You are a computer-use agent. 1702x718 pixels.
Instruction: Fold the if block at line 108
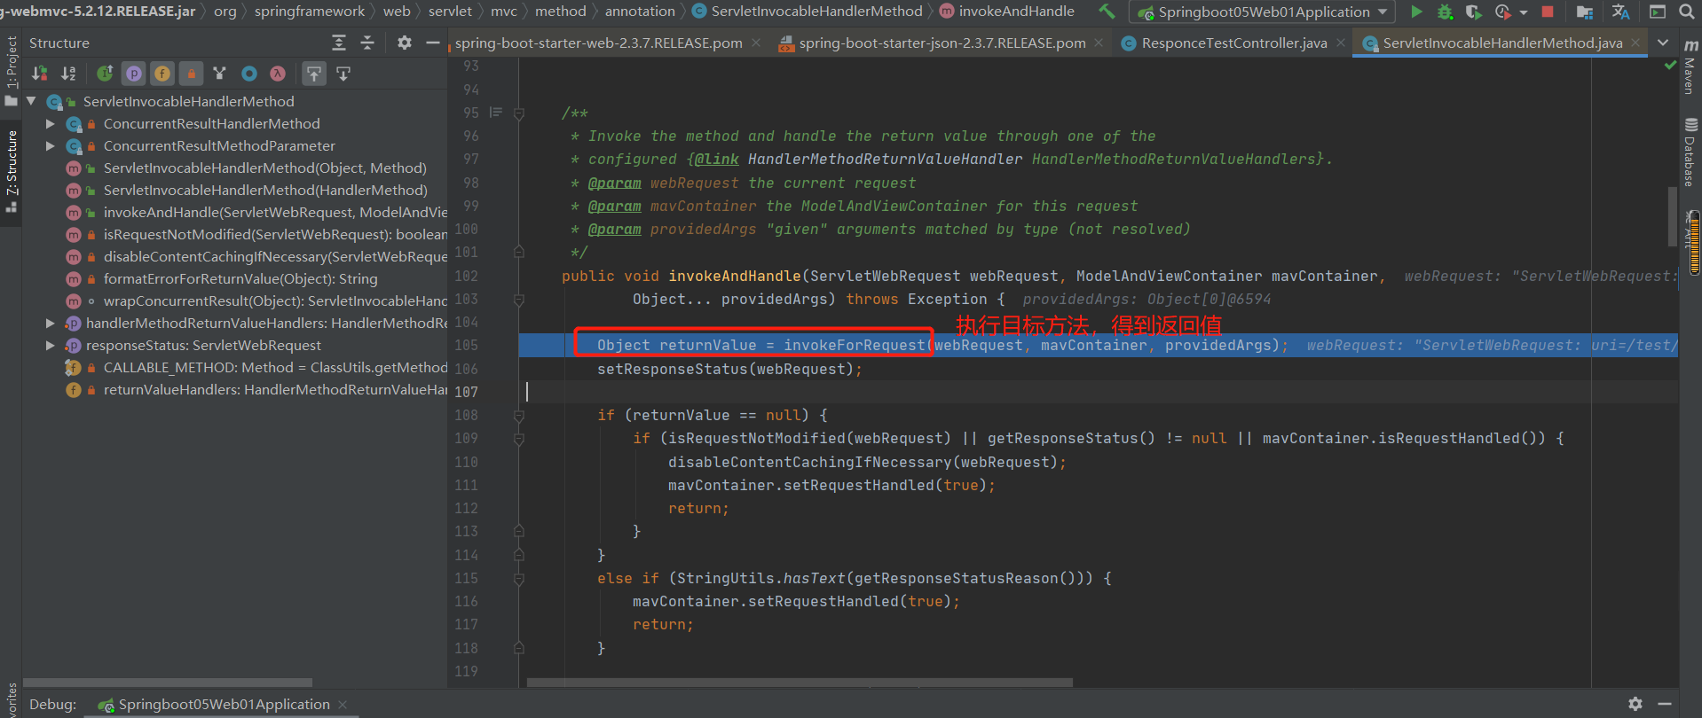pyautogui.click(x=519, y=415)
